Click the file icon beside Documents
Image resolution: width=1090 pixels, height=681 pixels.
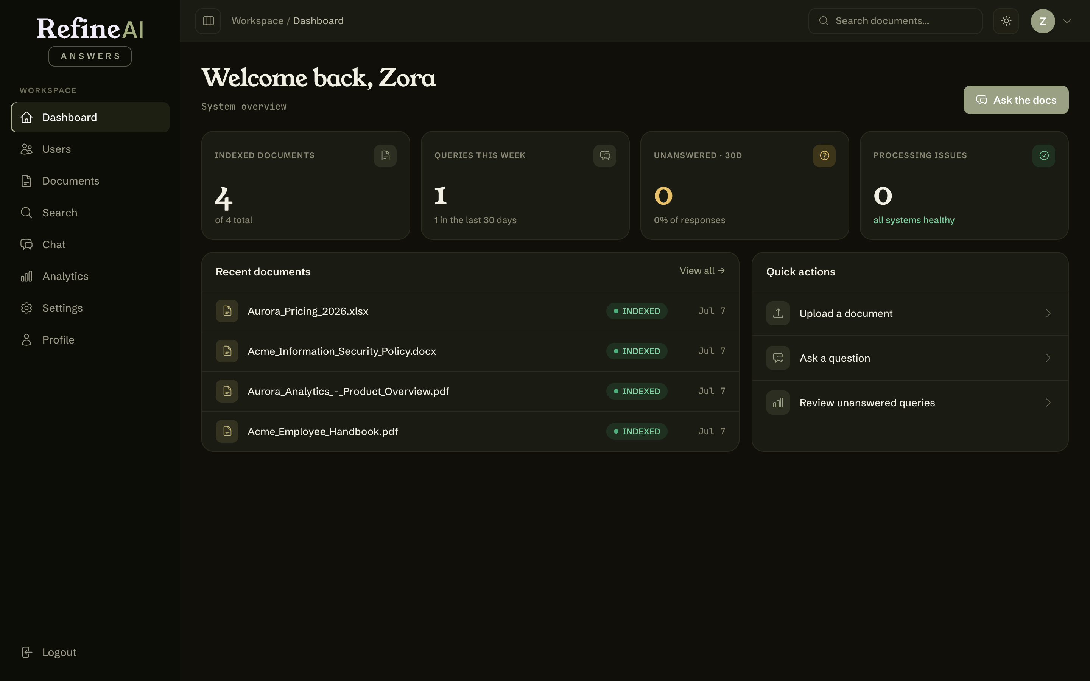coord(26,181)
